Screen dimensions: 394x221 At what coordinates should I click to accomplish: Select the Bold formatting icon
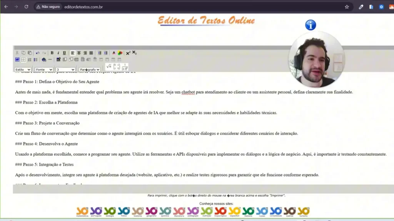tap(52, 53)
